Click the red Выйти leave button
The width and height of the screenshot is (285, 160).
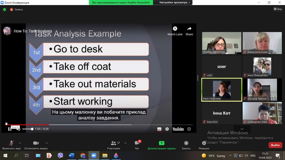pos(275,145)
